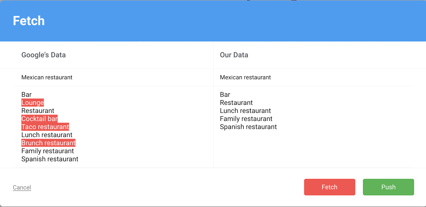Screen dimensions: 426x207
Task: Click Mexican restaurant under Google's Data
Action: [x=47, y=77]
